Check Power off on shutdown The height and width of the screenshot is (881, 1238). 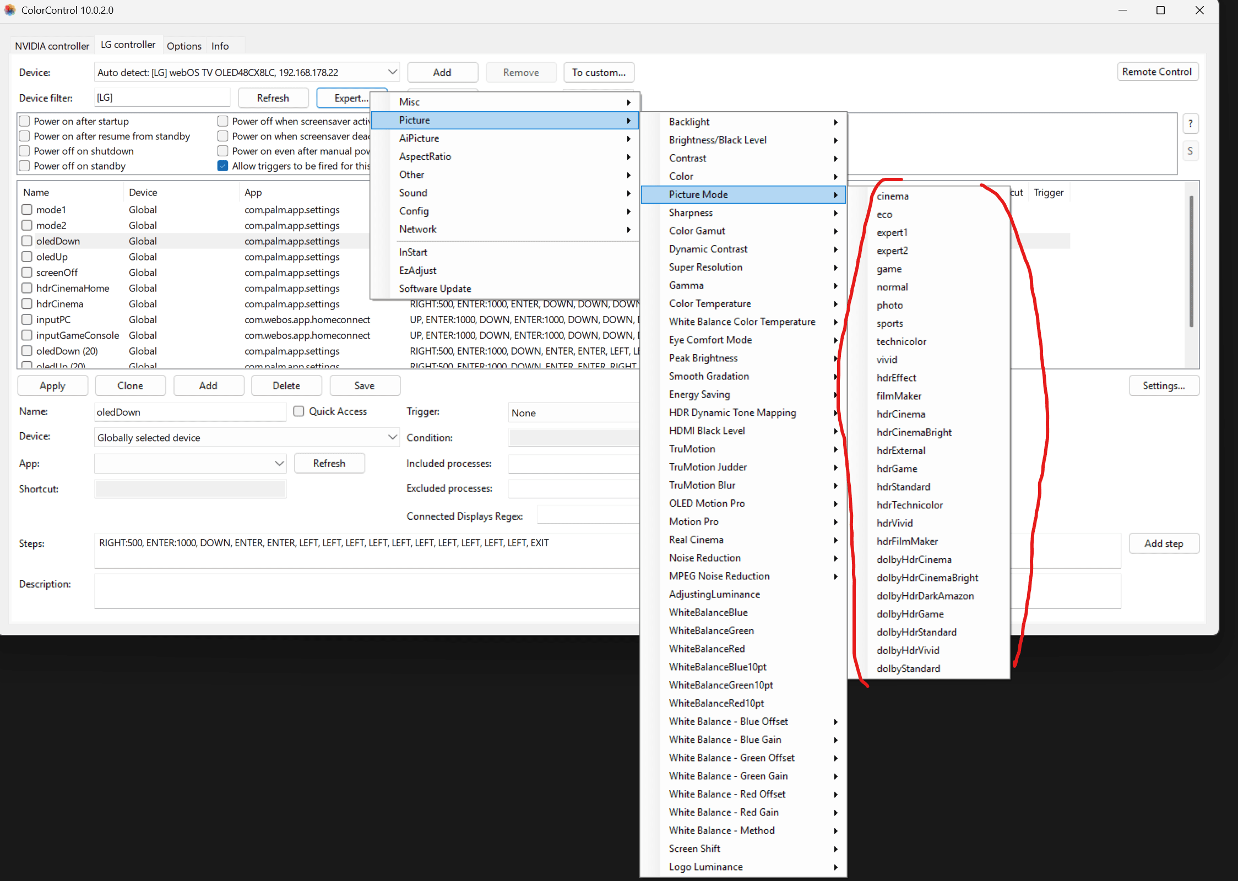(x=24, y=151)
